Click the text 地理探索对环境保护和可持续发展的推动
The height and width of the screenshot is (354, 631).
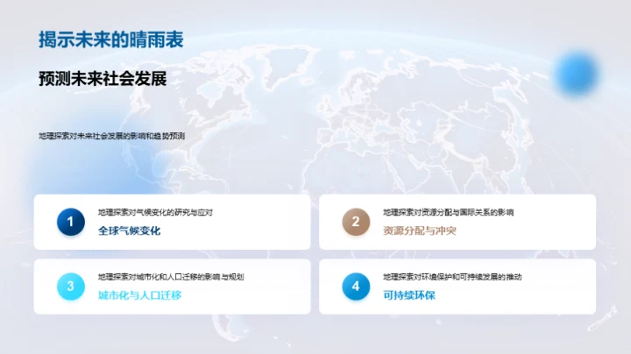pyautogui.click(x=452, y=277)
